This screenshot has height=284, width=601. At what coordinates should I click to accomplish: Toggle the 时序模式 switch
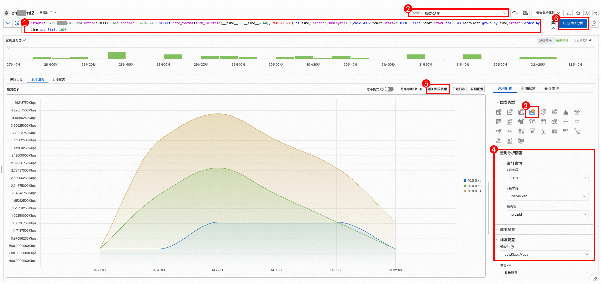[389, 89]
